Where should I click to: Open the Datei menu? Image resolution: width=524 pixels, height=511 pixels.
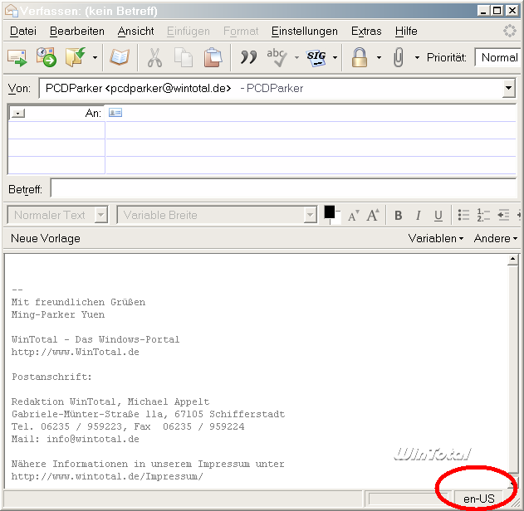[x=23, y=31]
